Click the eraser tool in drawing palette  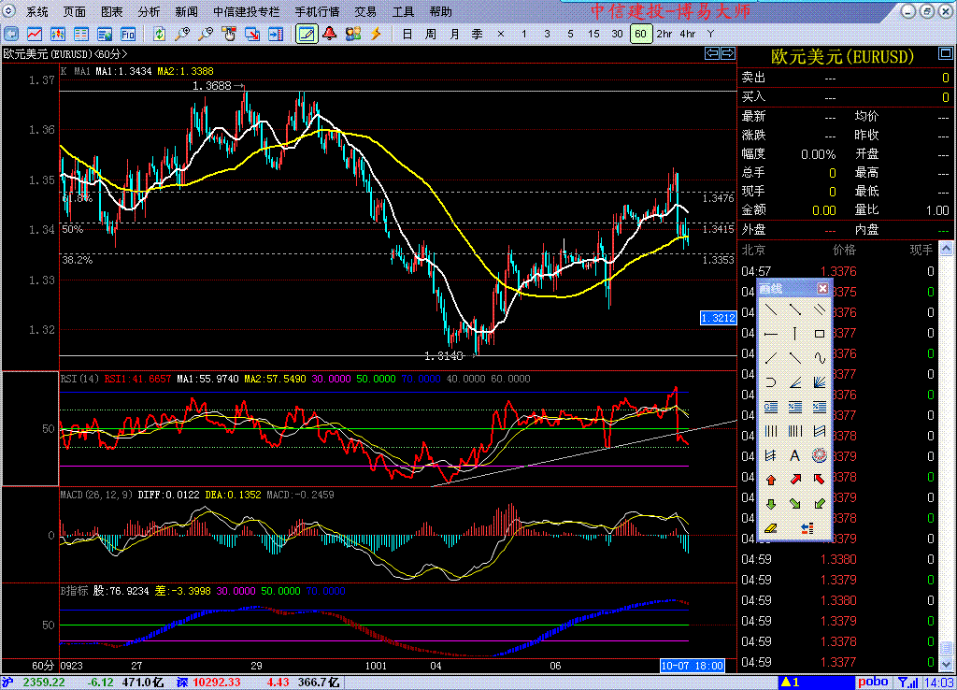point(771,528)
